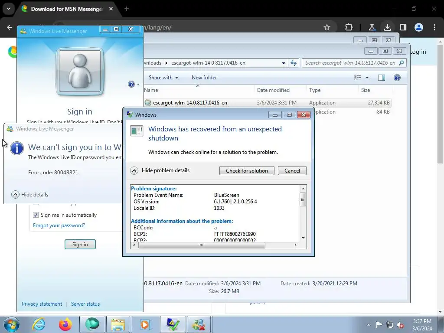Click the browser page vertical scrollbar

(x=441, y=104)
